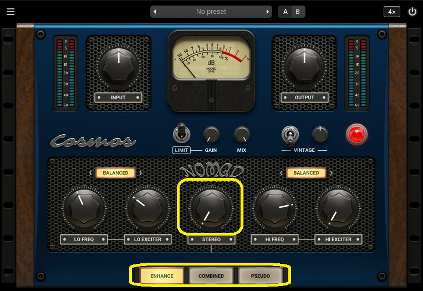Click the HI EXCITER label plate
The image size is (423, 291).
[338, 239]
